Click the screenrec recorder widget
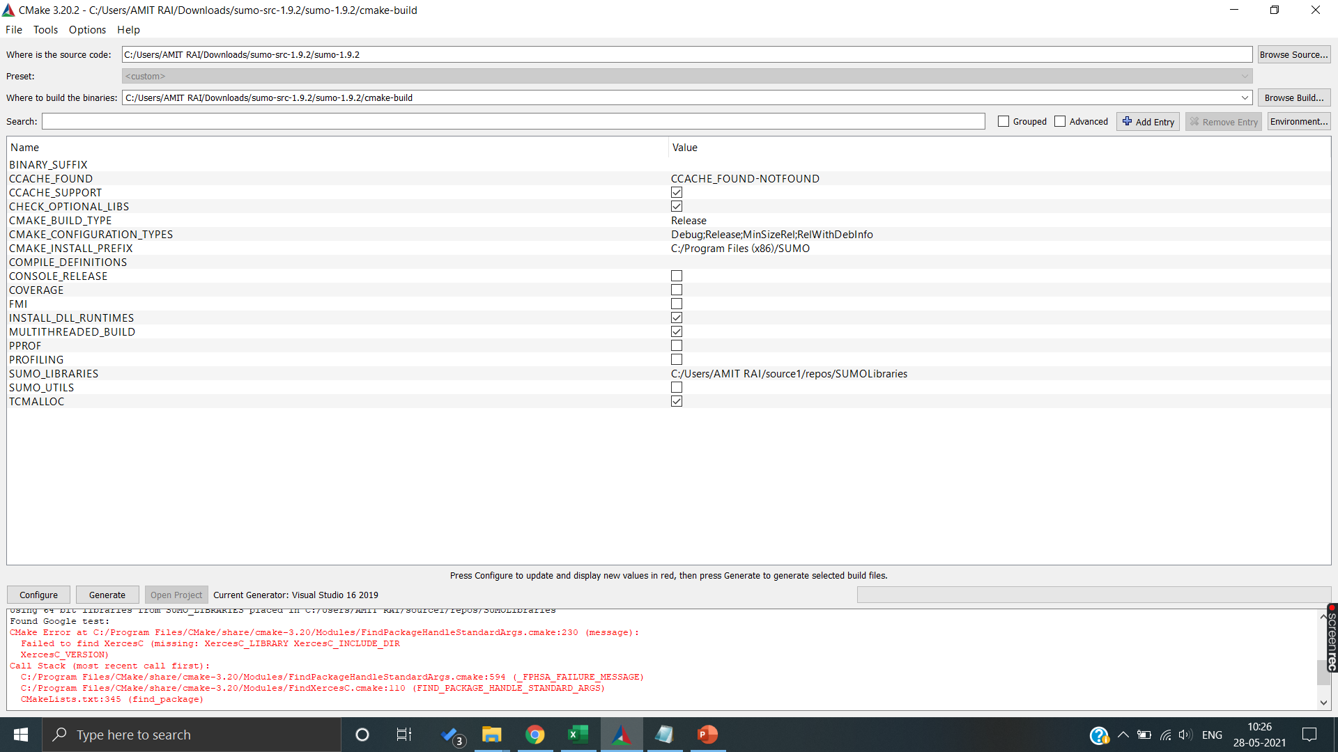Screen dimensions: 1338x752 1332,638
